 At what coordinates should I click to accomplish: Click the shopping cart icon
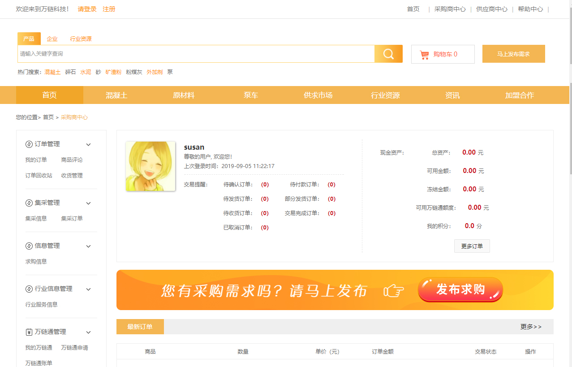point(424,55)
